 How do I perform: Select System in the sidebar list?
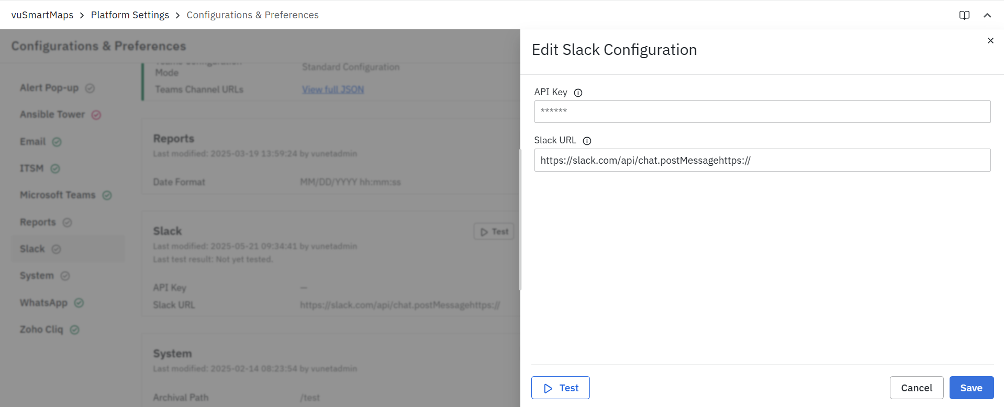click(x=37, y=276)
